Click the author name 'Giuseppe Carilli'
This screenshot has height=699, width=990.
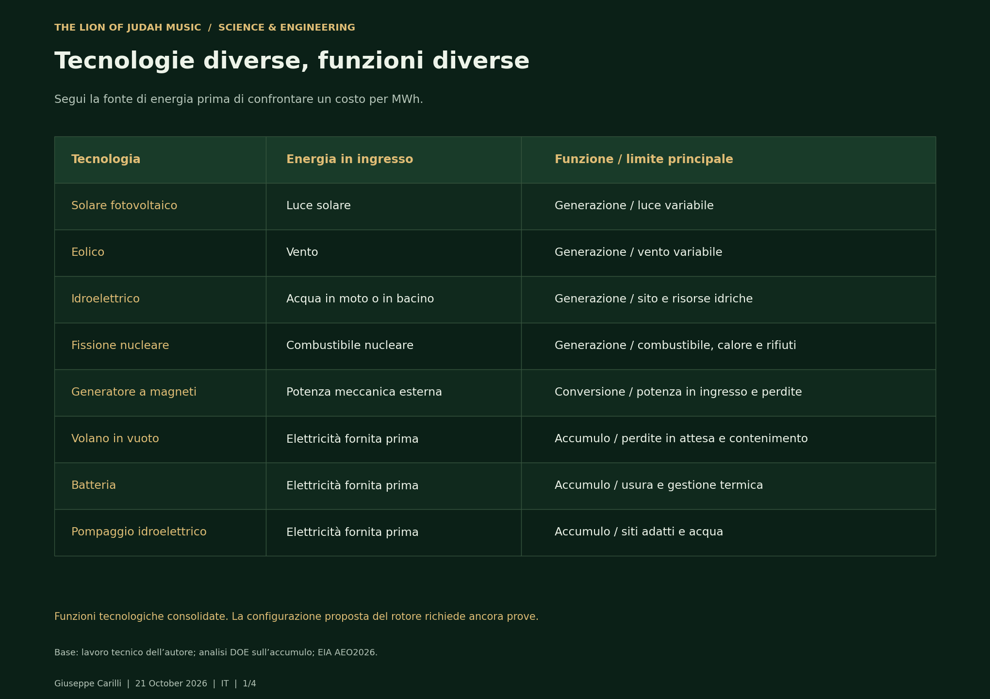[x=88, y=683]
